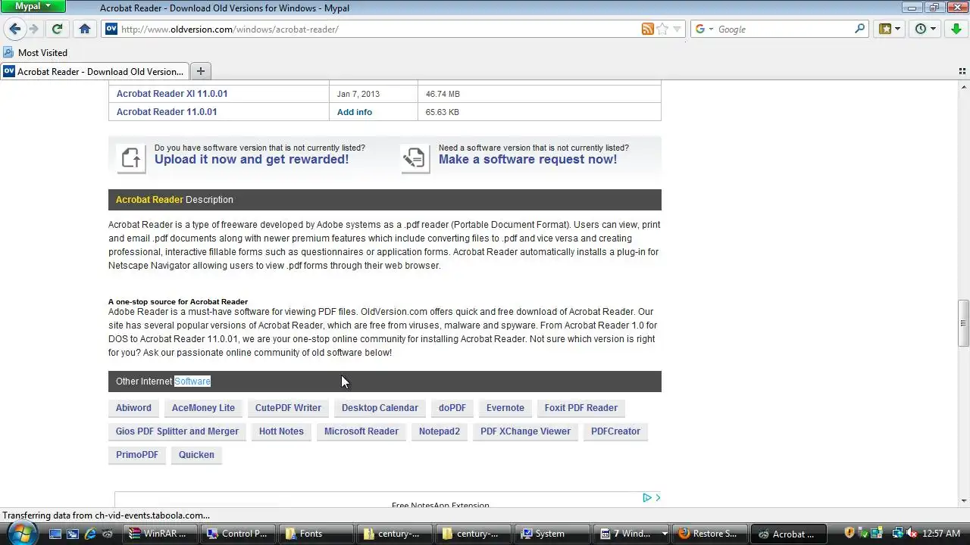Open the Evernote software tag

coord(505,408)
